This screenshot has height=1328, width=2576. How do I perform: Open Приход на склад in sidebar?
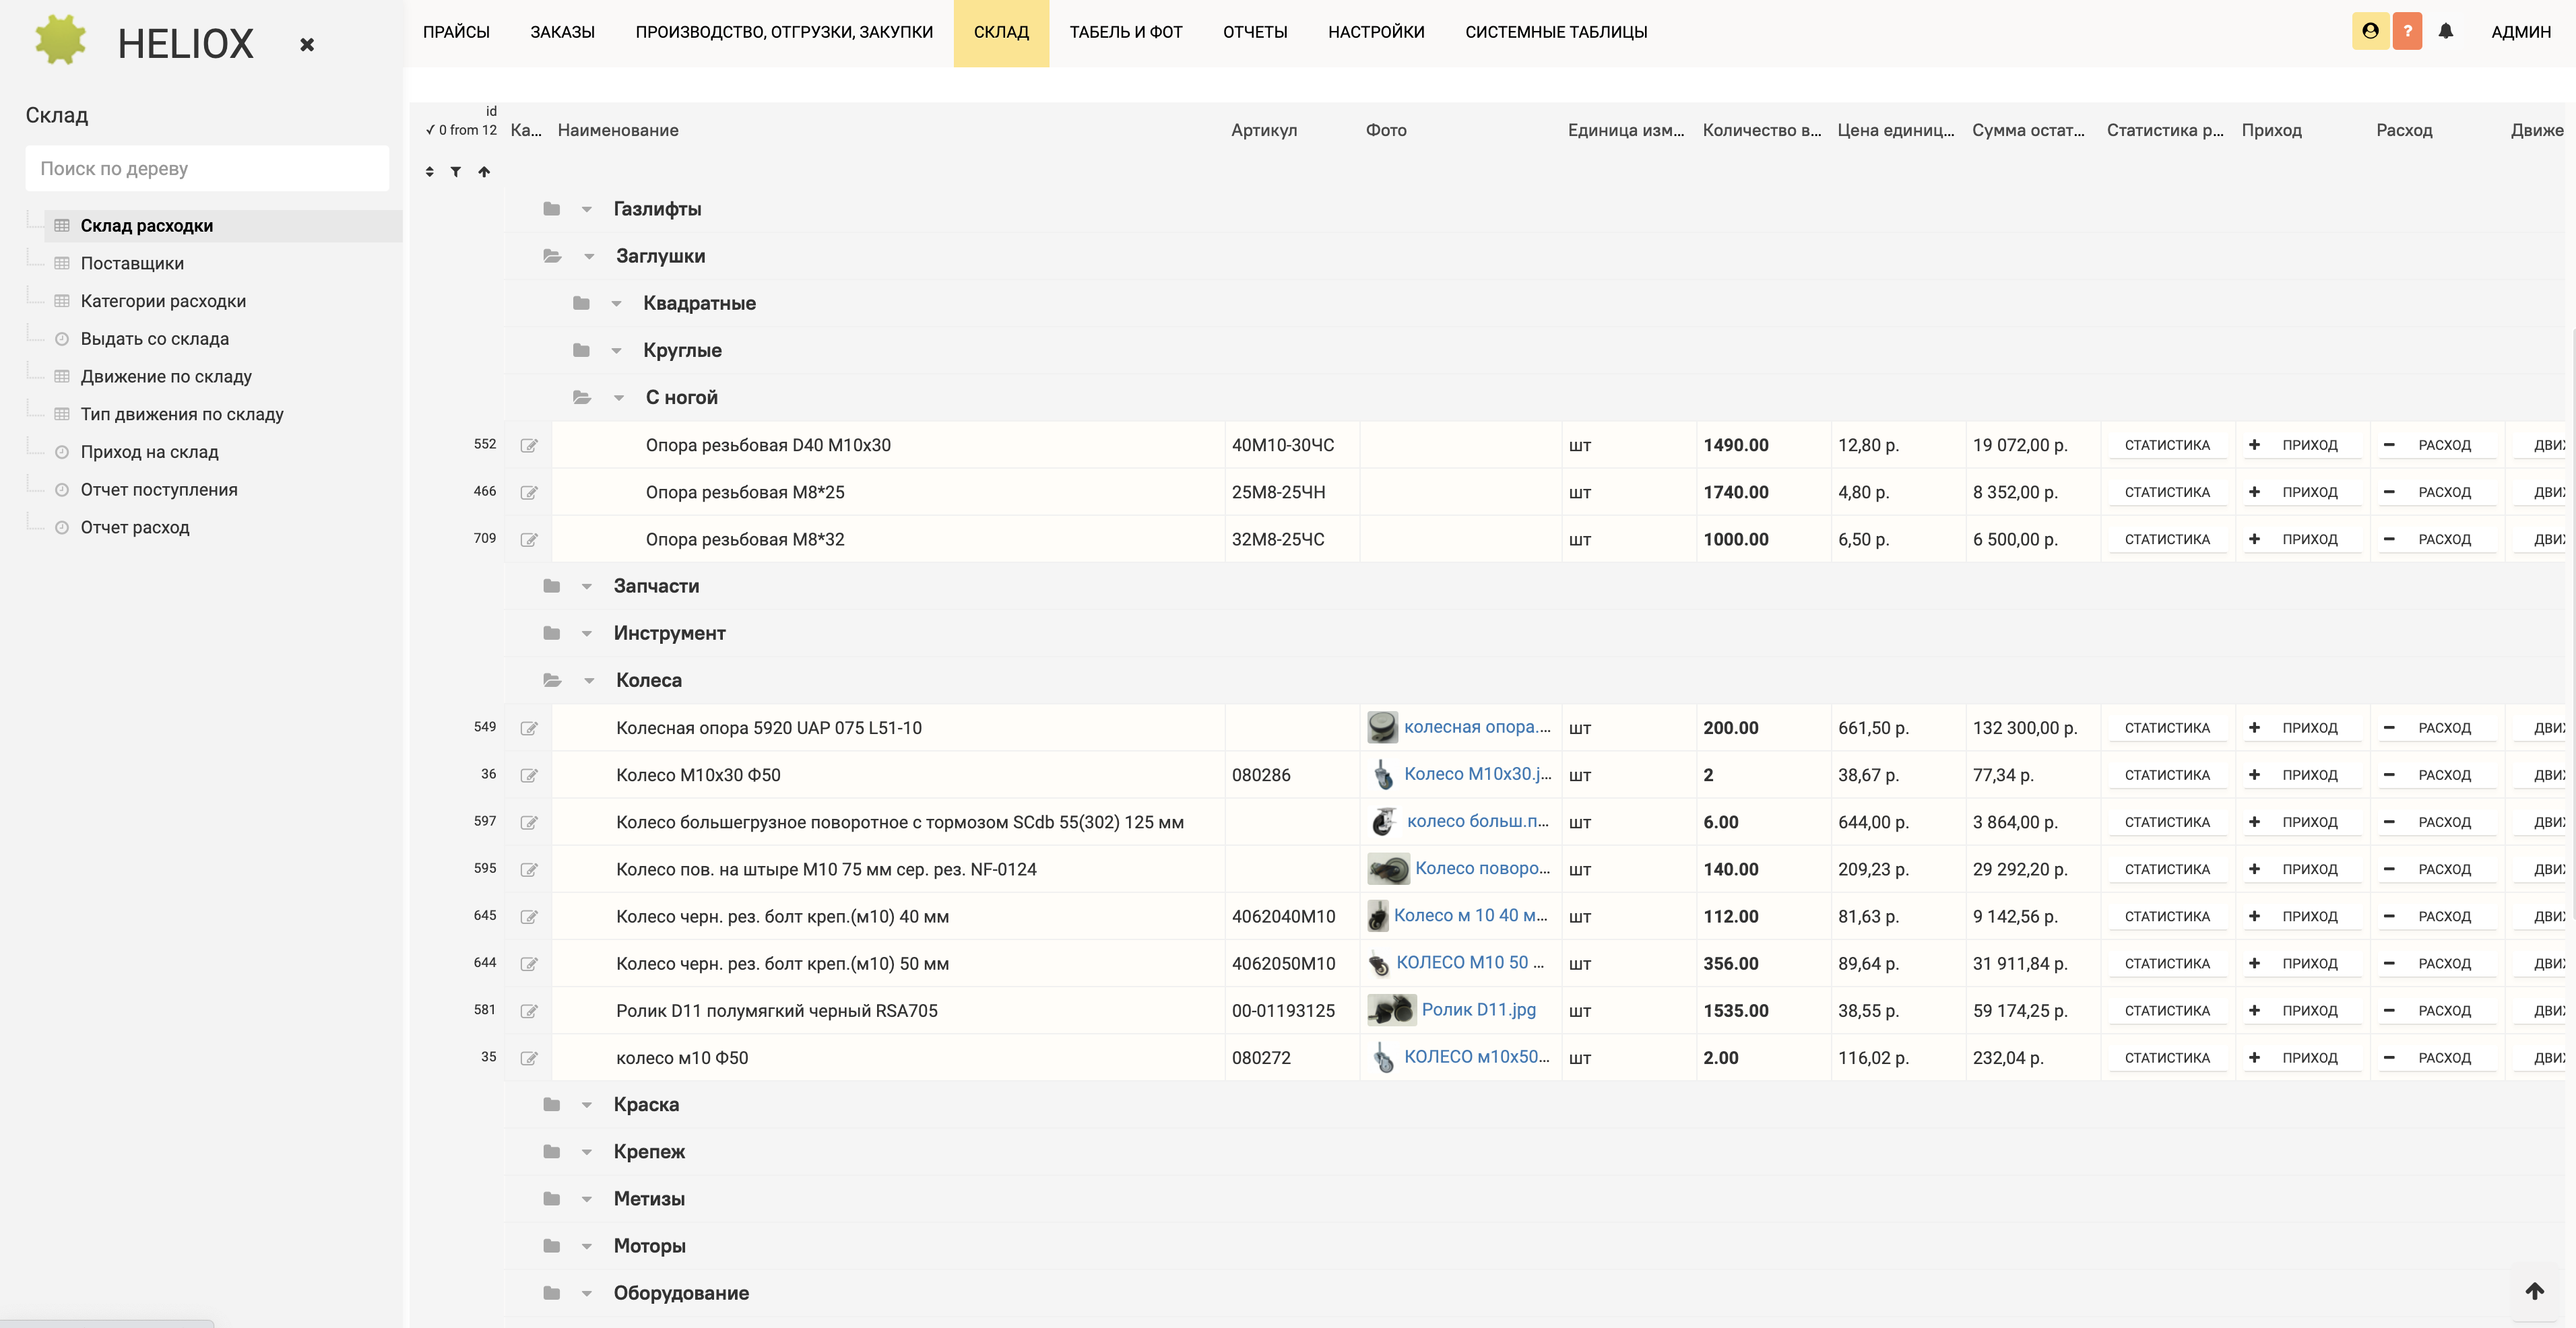click(150, 452)
